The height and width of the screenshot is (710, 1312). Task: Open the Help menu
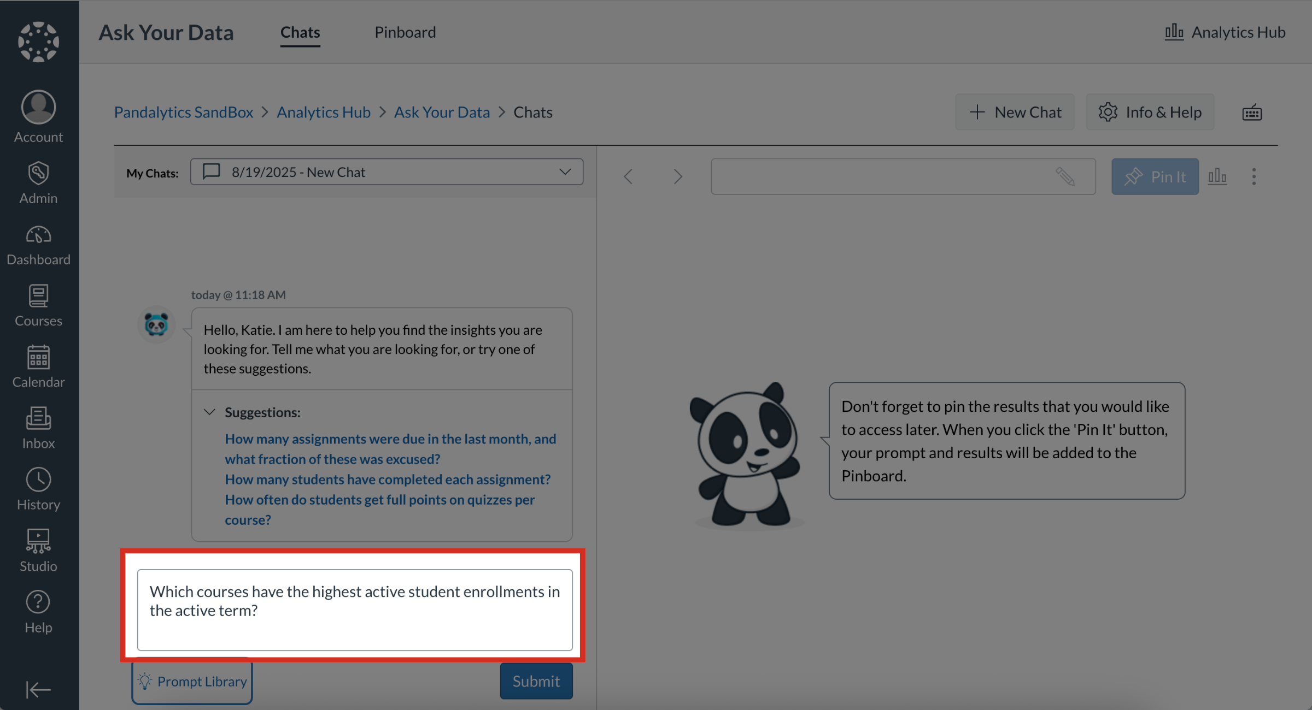point(38,612)
